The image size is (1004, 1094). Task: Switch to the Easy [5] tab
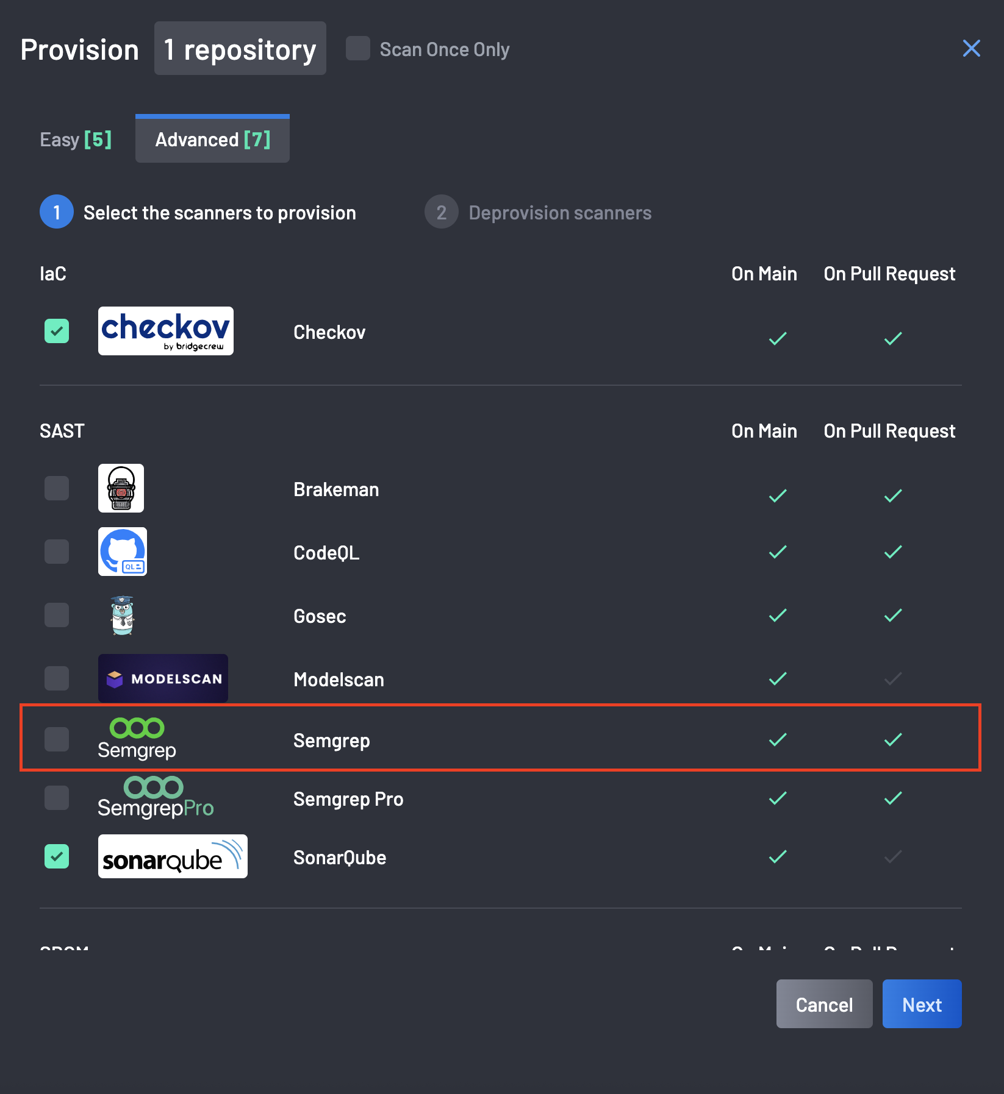[76, 140]
